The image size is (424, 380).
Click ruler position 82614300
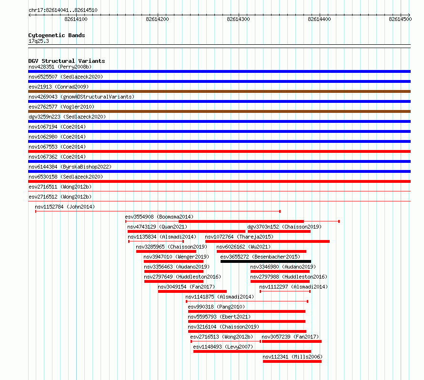coord(238,19)
